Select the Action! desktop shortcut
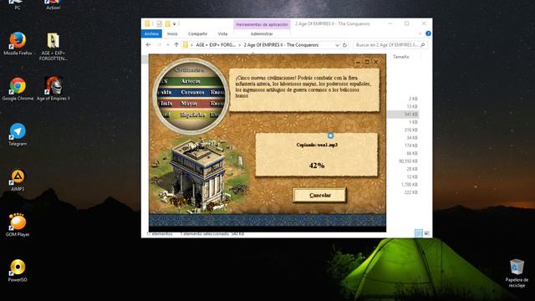Viewport: 535px width, 301px height. click(53, 5)
